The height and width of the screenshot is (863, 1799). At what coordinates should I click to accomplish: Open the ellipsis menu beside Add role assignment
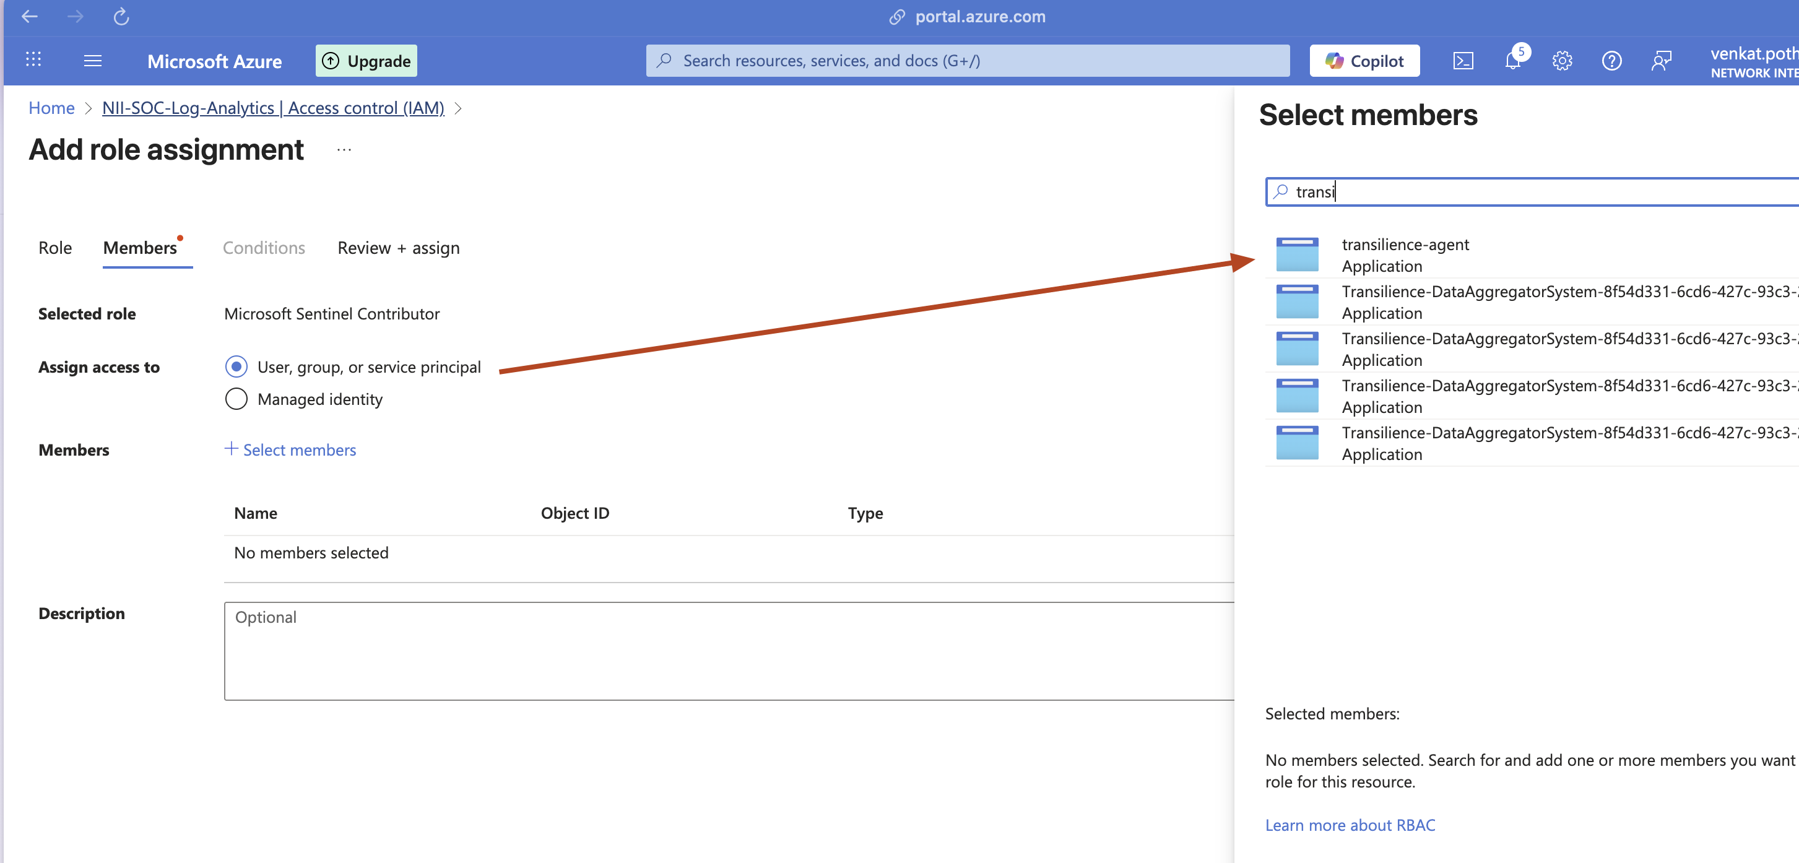click(x=344, y=149)
